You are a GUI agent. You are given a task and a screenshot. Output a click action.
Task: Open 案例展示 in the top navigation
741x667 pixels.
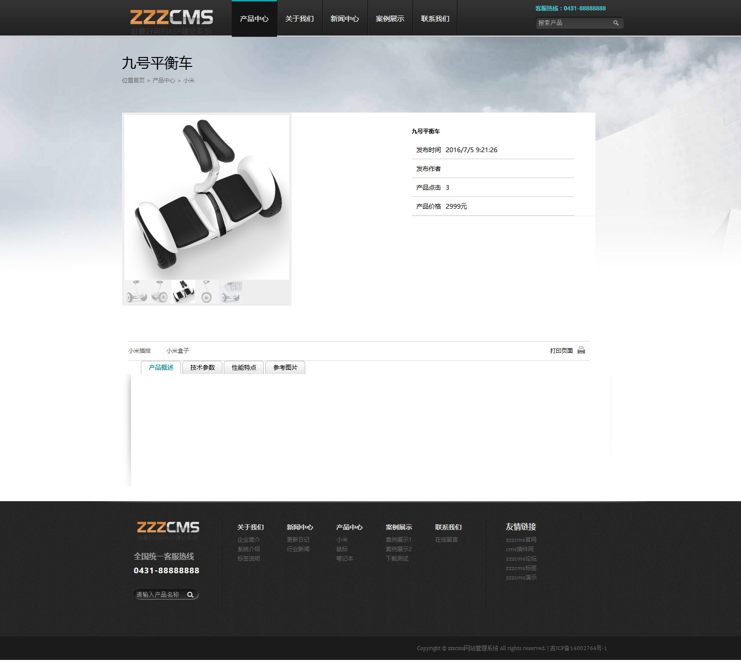point(390,18)
